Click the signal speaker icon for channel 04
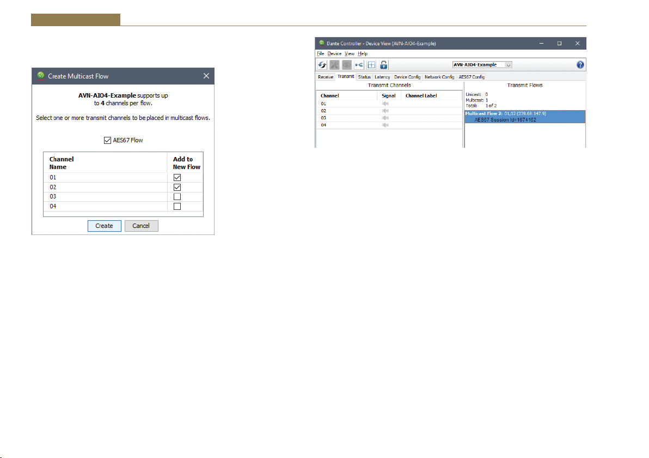 tap(385, 125)
